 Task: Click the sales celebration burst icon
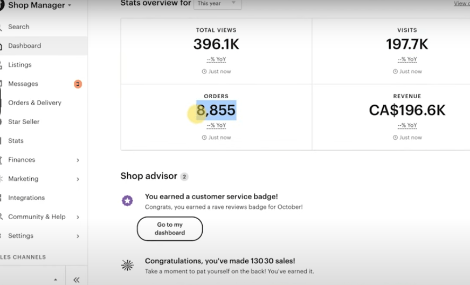coord(127,265)
